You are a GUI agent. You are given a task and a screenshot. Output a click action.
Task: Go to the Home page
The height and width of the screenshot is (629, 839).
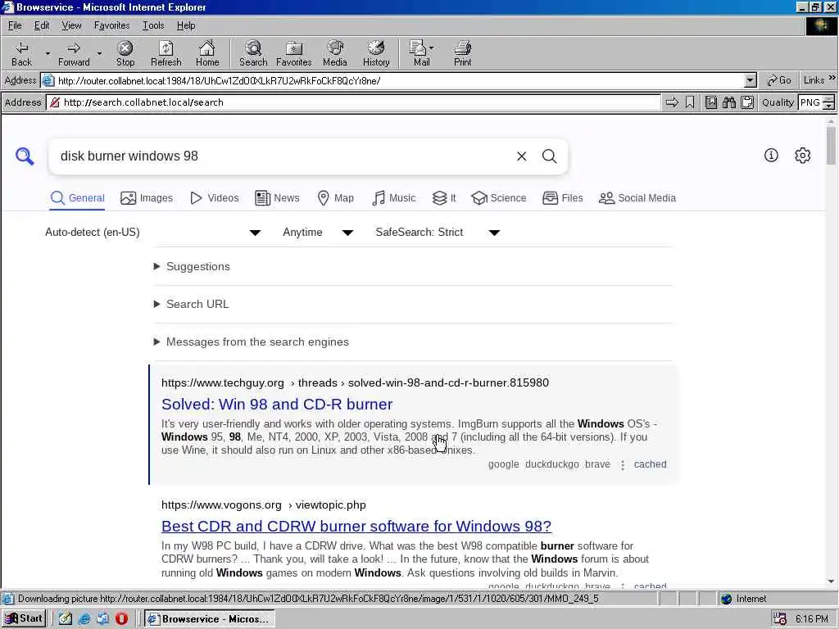click(207, 53)
